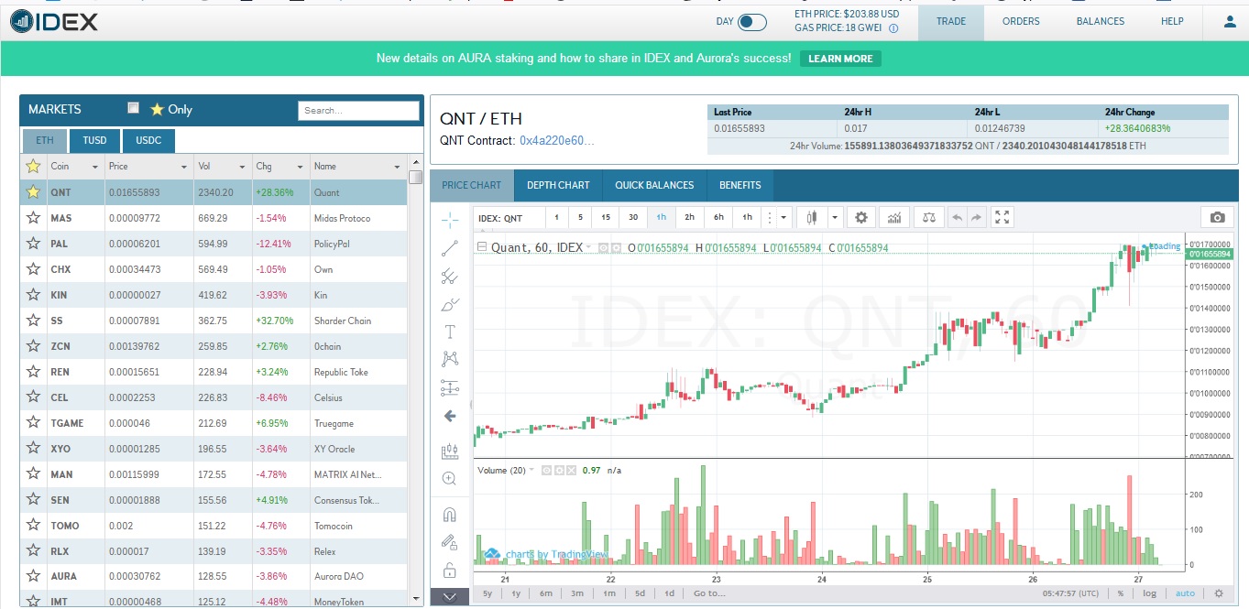The width and height of the screenshot is (1249, 609).
Task: Open the compare symbols scale icon
Action: point(929,217)
